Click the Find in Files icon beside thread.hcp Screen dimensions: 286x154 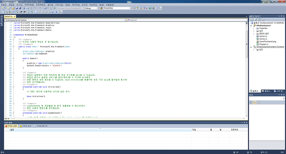tap(101, 8)
